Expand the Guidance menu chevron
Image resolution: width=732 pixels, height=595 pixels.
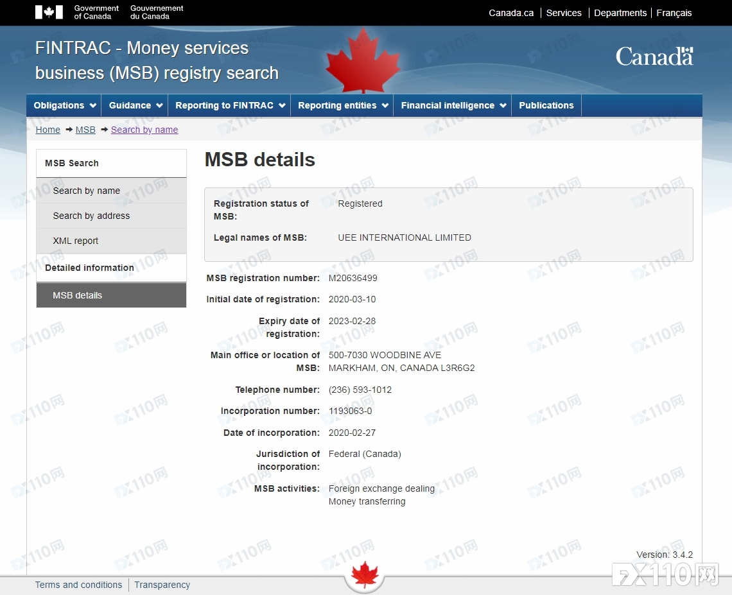159,106
